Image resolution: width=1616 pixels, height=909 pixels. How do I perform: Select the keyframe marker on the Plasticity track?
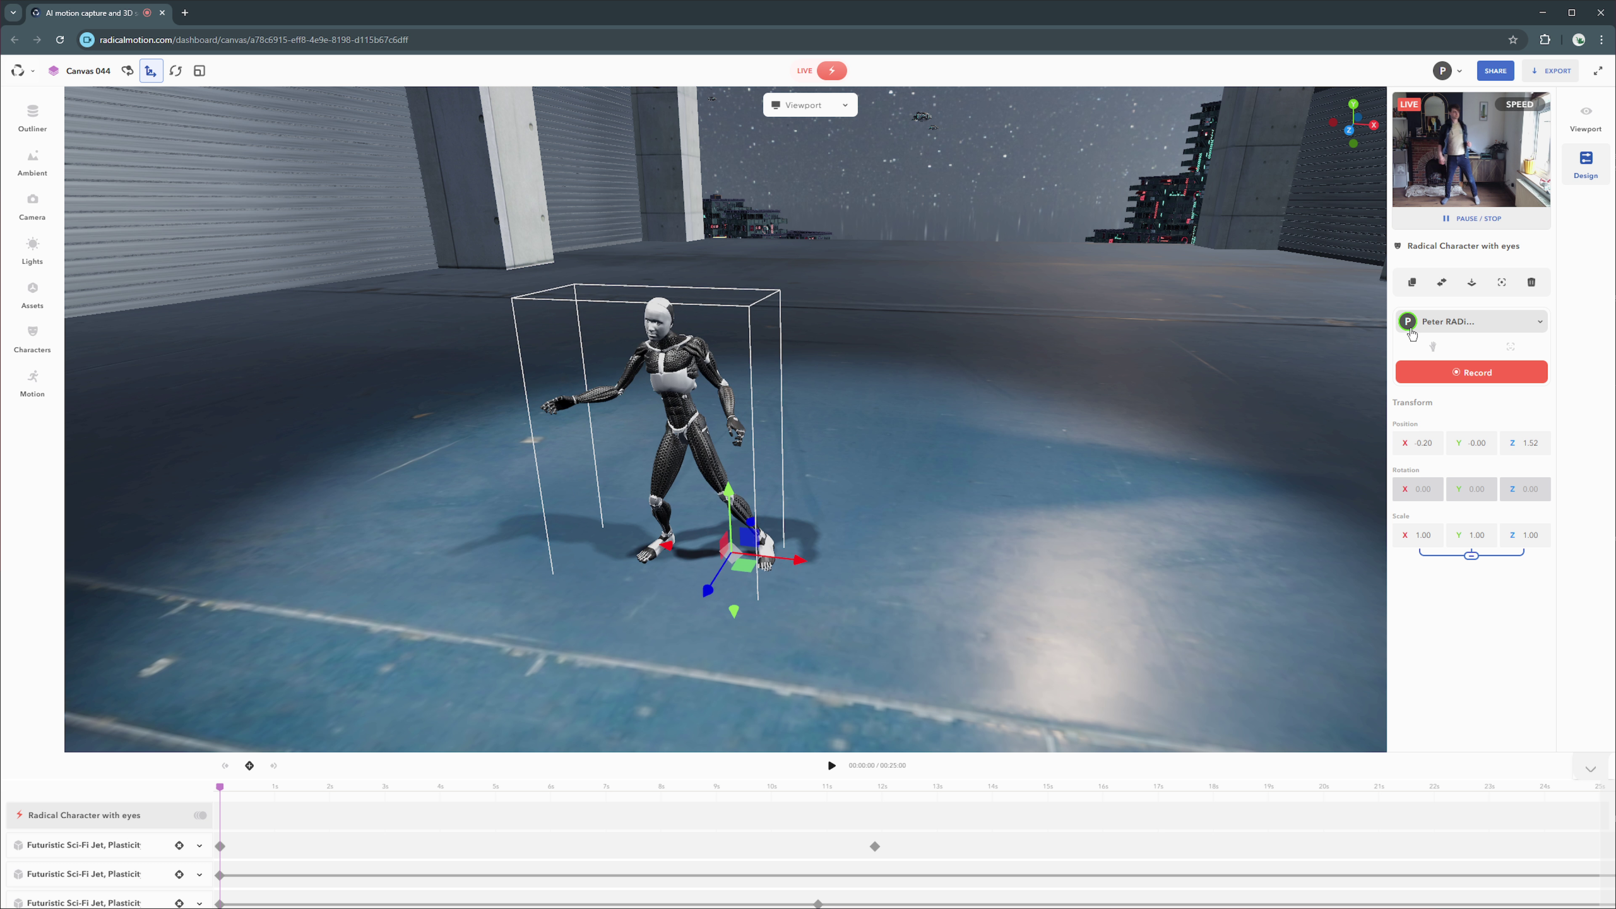[875, 847]
